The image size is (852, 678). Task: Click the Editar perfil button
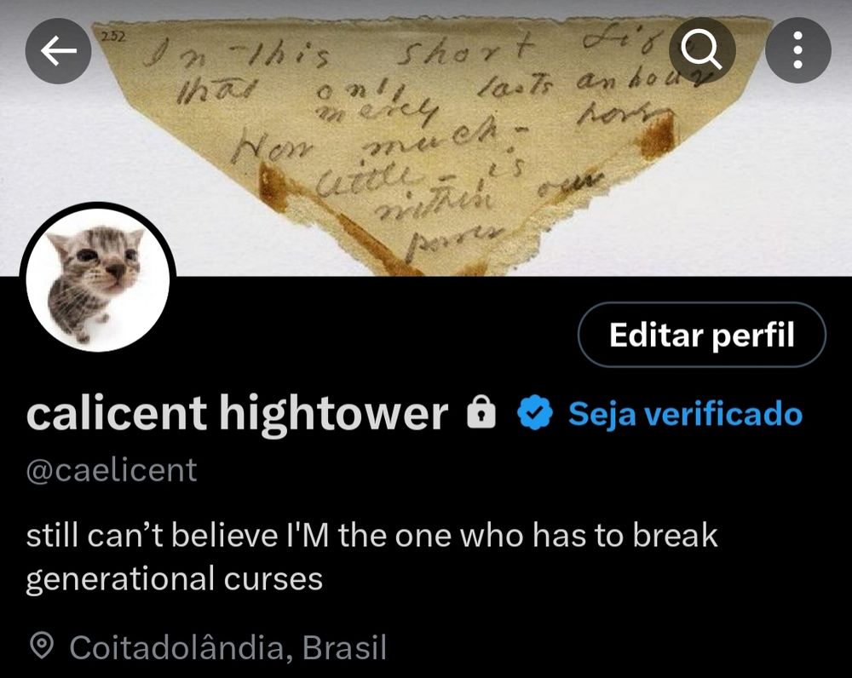pos(701,335)
